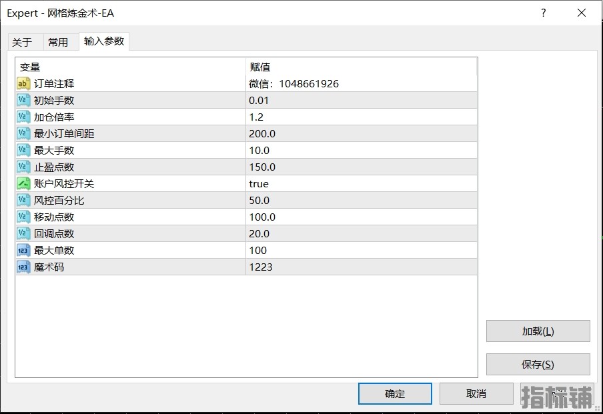The height and width of the screenshot is (414, 603).
Task: Click the 风控百分比 variable name
Action: 59,200
